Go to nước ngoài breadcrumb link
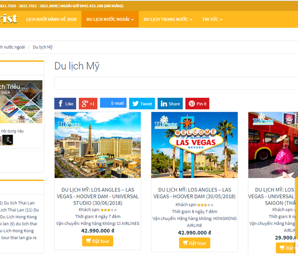This screenshot has width=298, height=255. tap(12, 47)
